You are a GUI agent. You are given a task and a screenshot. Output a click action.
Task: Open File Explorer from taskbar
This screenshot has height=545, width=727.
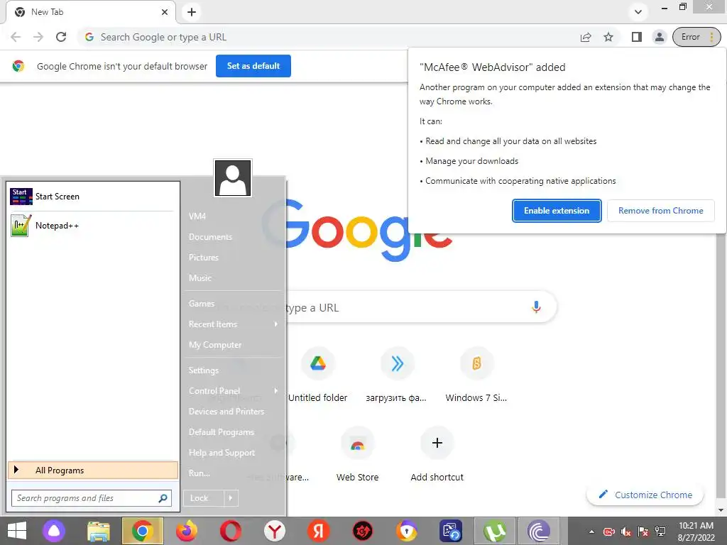[x=98, y=531]
